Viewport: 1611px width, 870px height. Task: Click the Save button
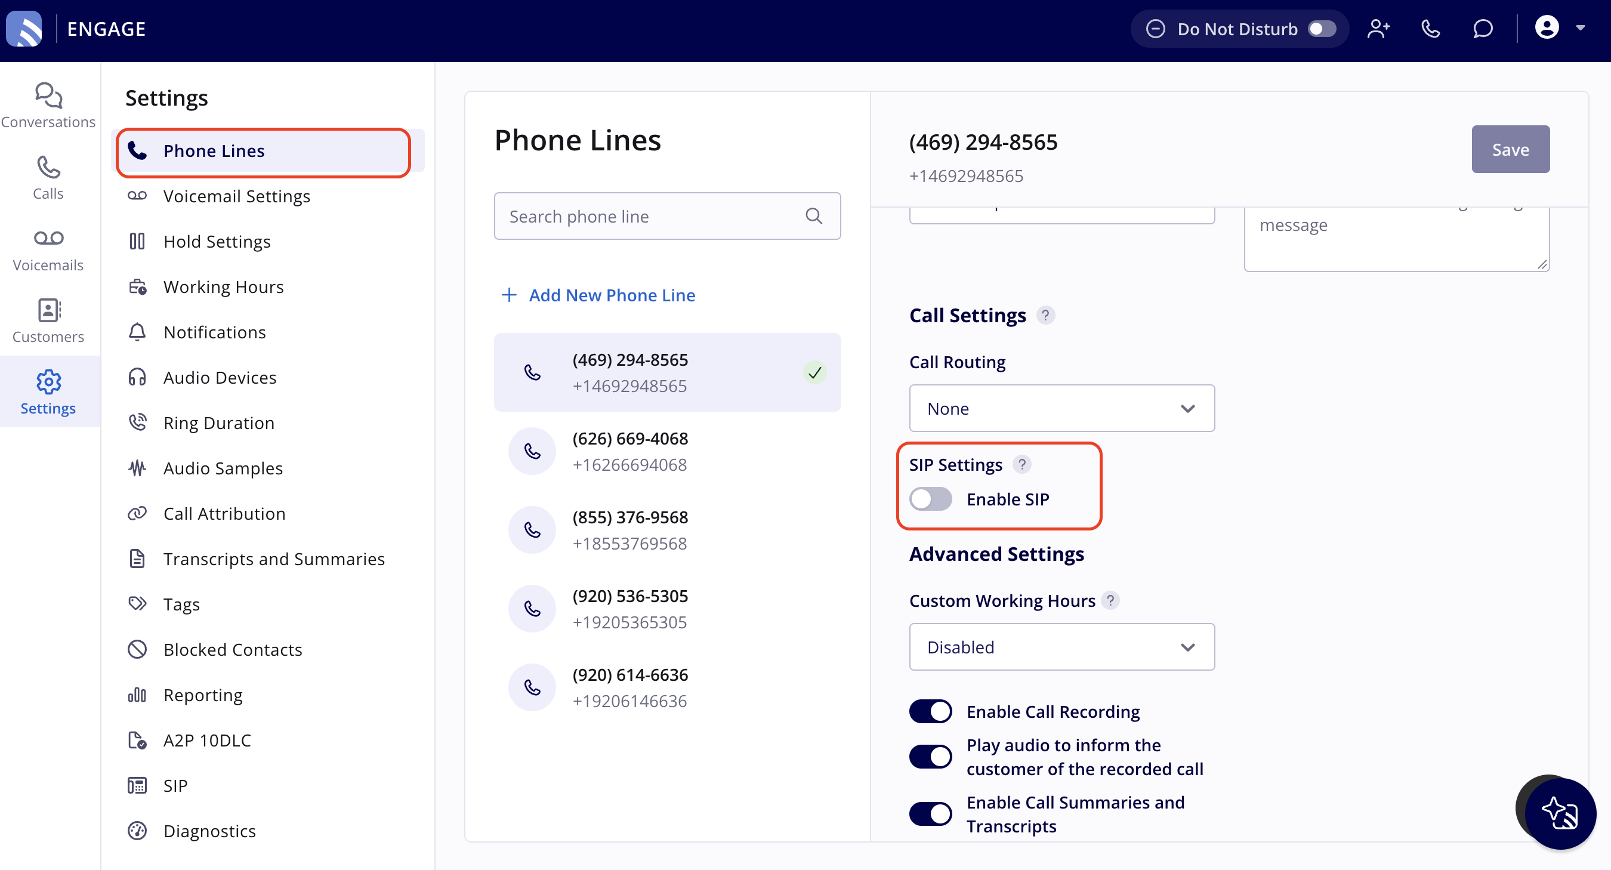(x=1510, y=149)
